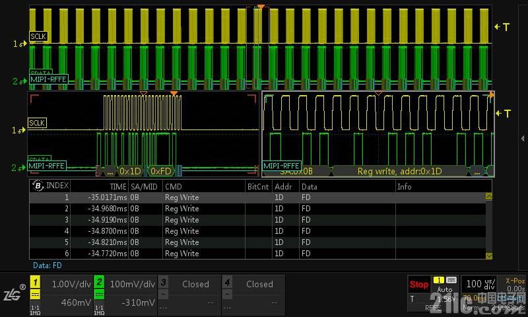Select SCLK label in lower-left zoom window
Viewport: 528px width, 317px height.
37,123
